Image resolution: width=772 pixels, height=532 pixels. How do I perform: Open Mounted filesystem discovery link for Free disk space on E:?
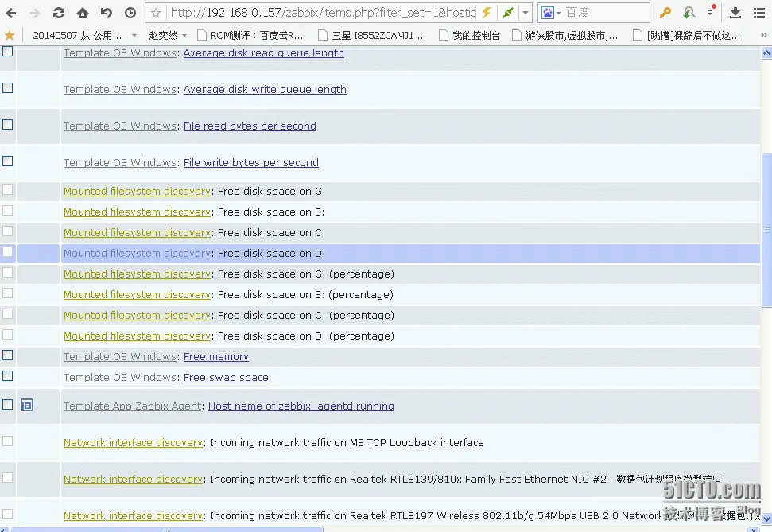137,212
